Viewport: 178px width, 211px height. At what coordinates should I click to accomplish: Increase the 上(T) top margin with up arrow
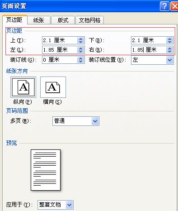pyautogui.click(x=81, y=39)
